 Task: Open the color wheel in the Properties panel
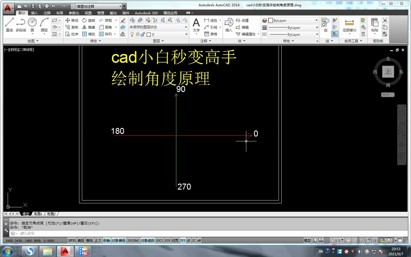coord(264,20)
